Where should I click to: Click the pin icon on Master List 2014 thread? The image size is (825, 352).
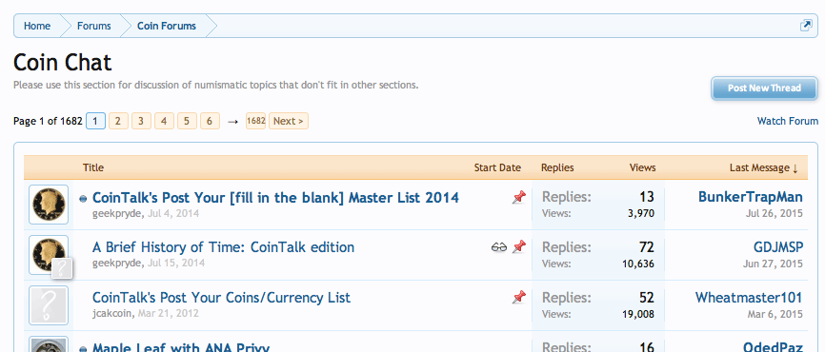coord(519,198)
